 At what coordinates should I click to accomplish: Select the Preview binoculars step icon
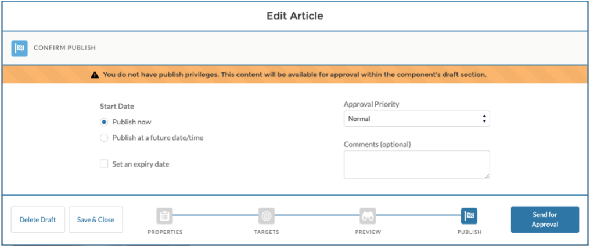click(x=368, y=216)
